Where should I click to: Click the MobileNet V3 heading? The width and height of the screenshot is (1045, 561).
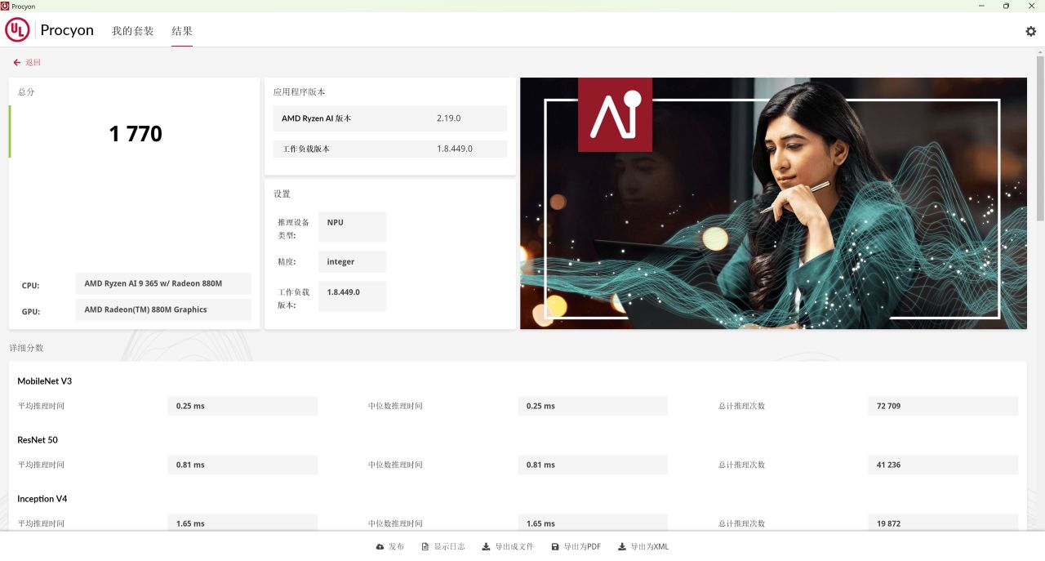[x=45, y=381]
